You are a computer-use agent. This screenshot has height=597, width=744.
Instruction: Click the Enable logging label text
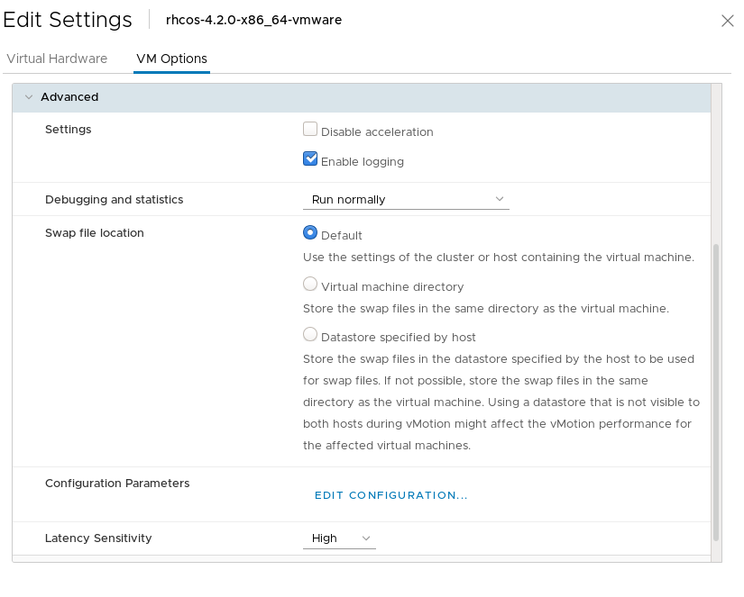[x=363, y=162]
